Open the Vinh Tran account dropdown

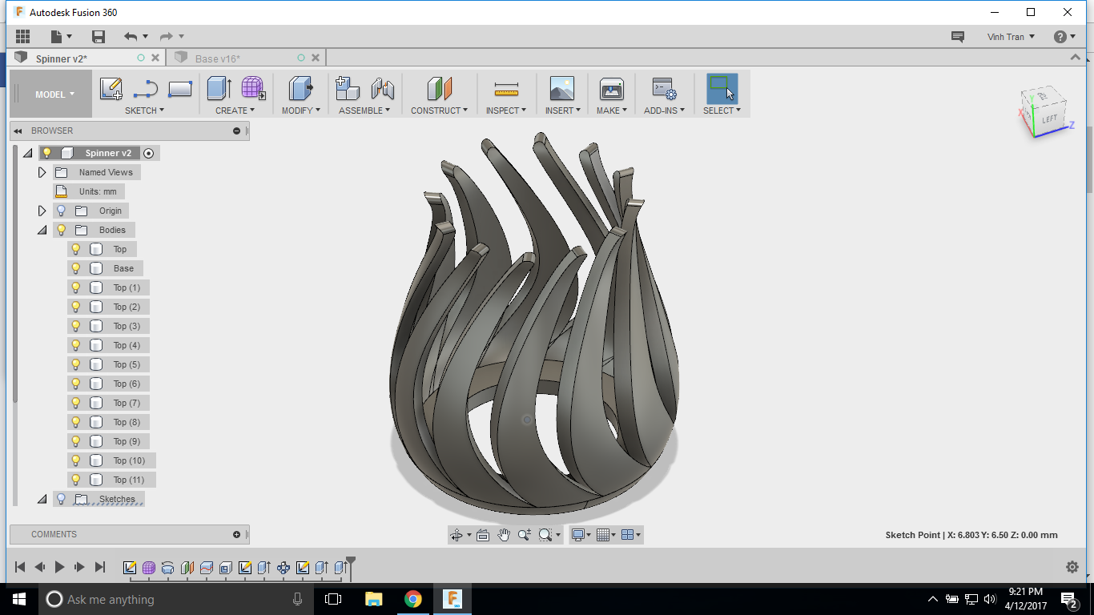click(1012, 37)
